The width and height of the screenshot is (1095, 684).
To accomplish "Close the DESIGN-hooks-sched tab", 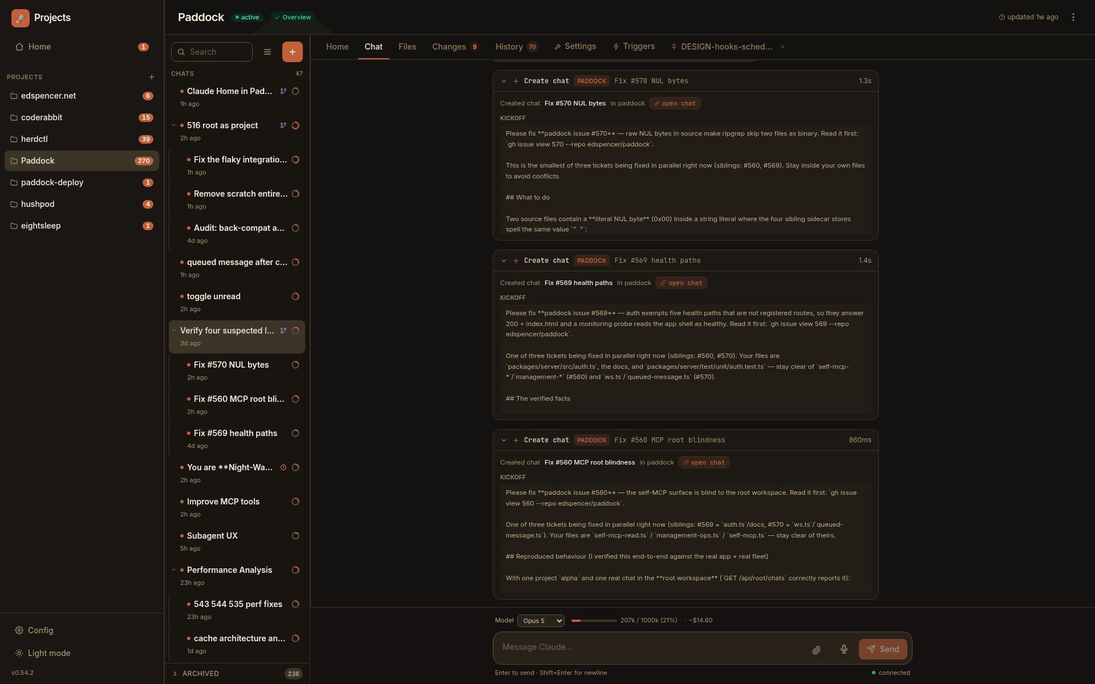I will point(782,47).
